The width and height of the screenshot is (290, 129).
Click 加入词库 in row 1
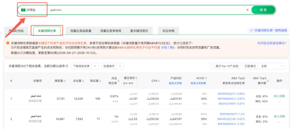[x=279, y=96]
